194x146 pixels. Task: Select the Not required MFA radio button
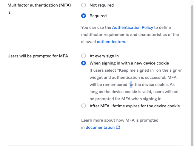pyautogui.click(x=84, y=5)
